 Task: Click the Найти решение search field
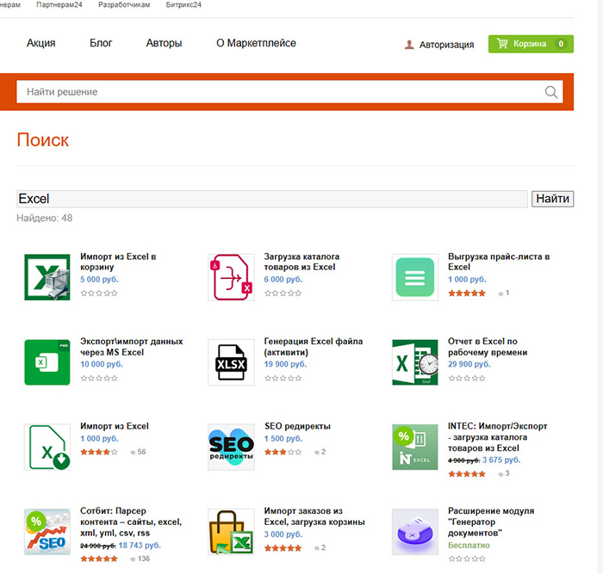pos(276,92)
